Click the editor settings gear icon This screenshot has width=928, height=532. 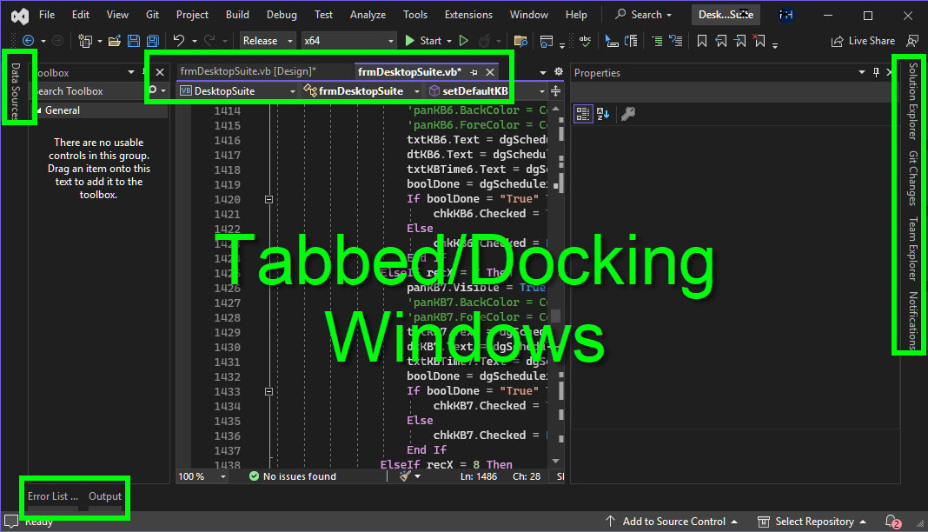point(558,71)
